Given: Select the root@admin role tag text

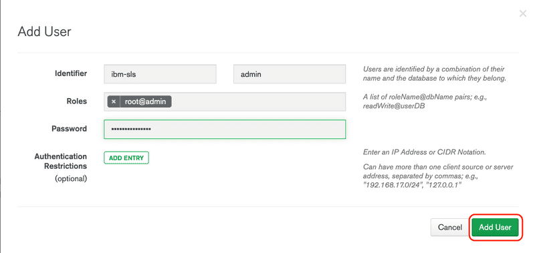Looking at the screenshot, I should click(146, 101).
